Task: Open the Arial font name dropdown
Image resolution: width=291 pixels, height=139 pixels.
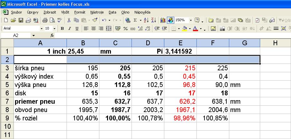Action: pyautogui.click(x=41, y=29)
